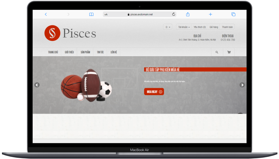Open the Liên hệ menu item
The width and height of the screenshot is (279, 159).
(114, 52)
